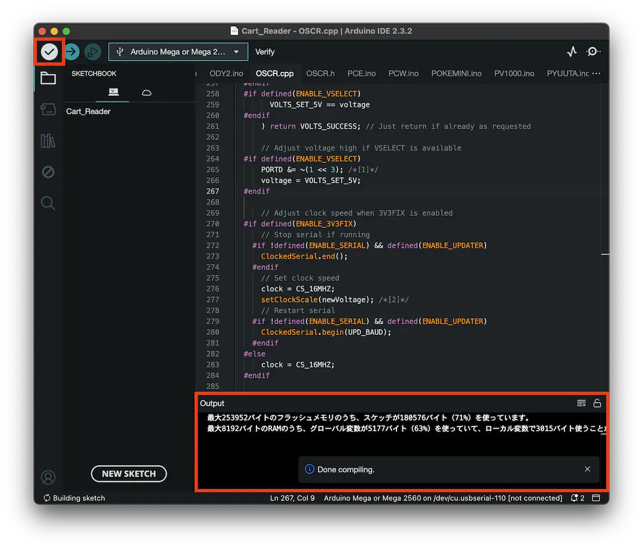Switch to the POKEMINI.ino tab

(x=456, y=74)
